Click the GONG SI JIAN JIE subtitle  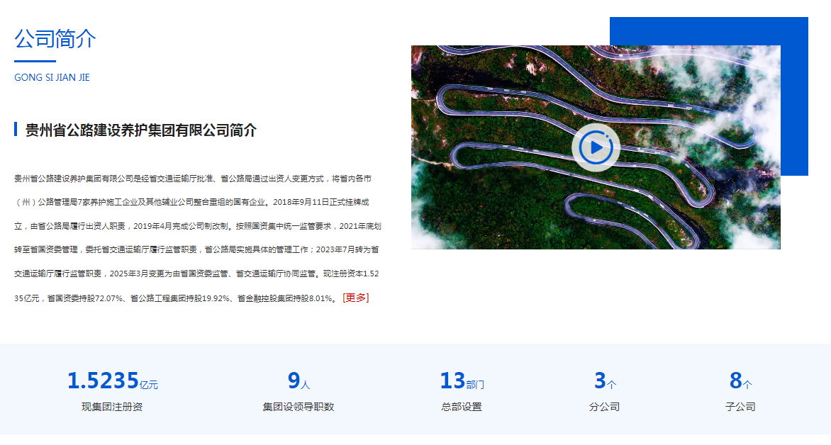pyautogui.click(x=52, y=77)
